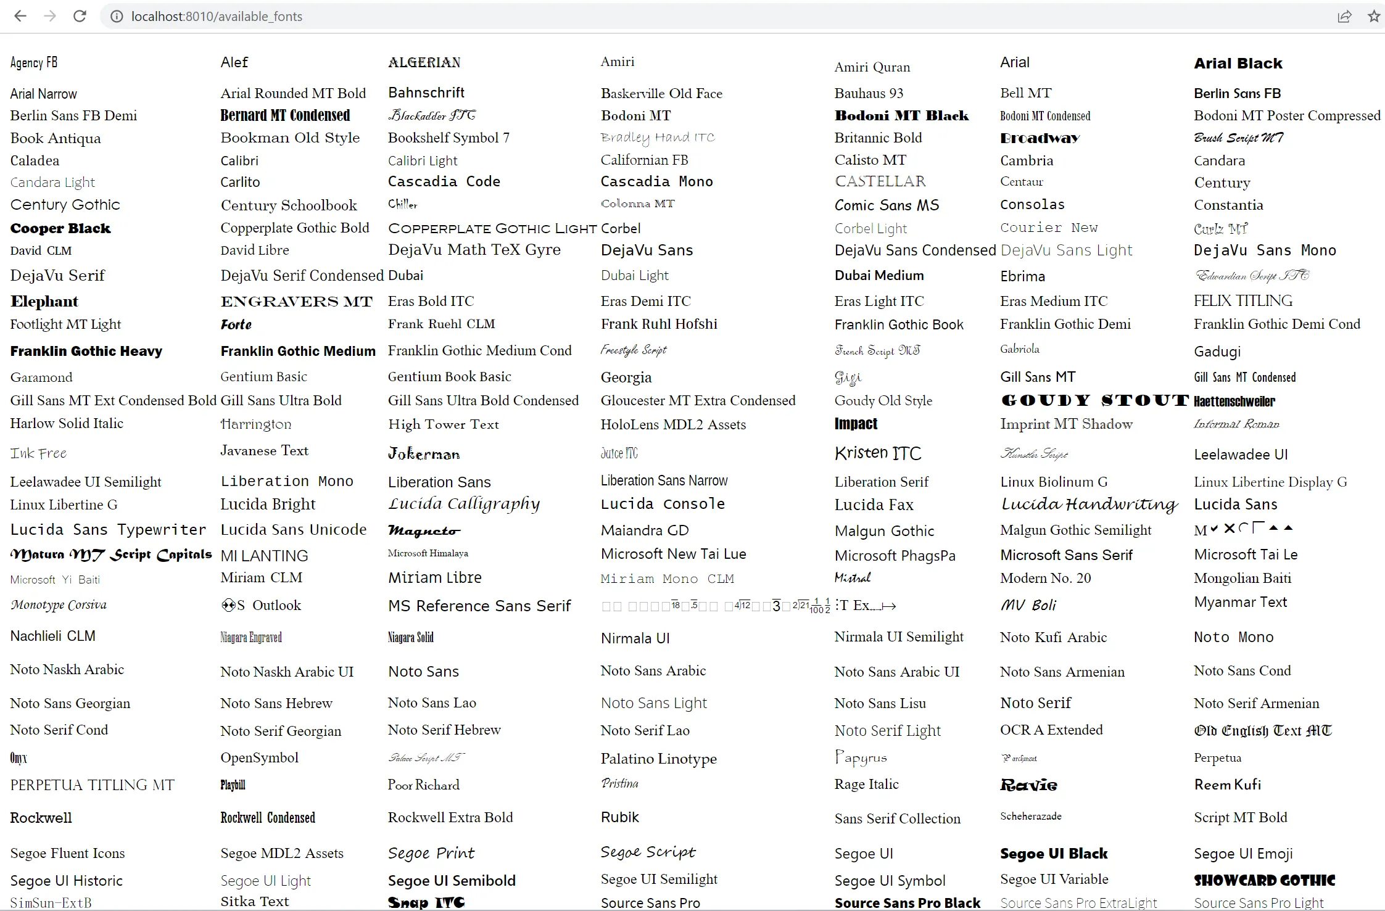The height and width of the screenshot is (911, 1385).
Task: Select the Magneto font sample
Action: (424, 530)
